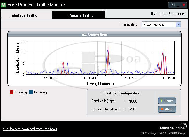
Task: Click the red Outgoing legend swatch
Action: [x=12, y=92]
